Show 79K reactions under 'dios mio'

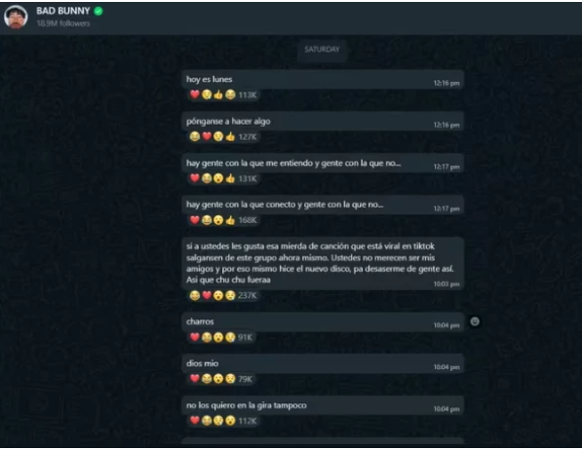[x=221, y=379]
